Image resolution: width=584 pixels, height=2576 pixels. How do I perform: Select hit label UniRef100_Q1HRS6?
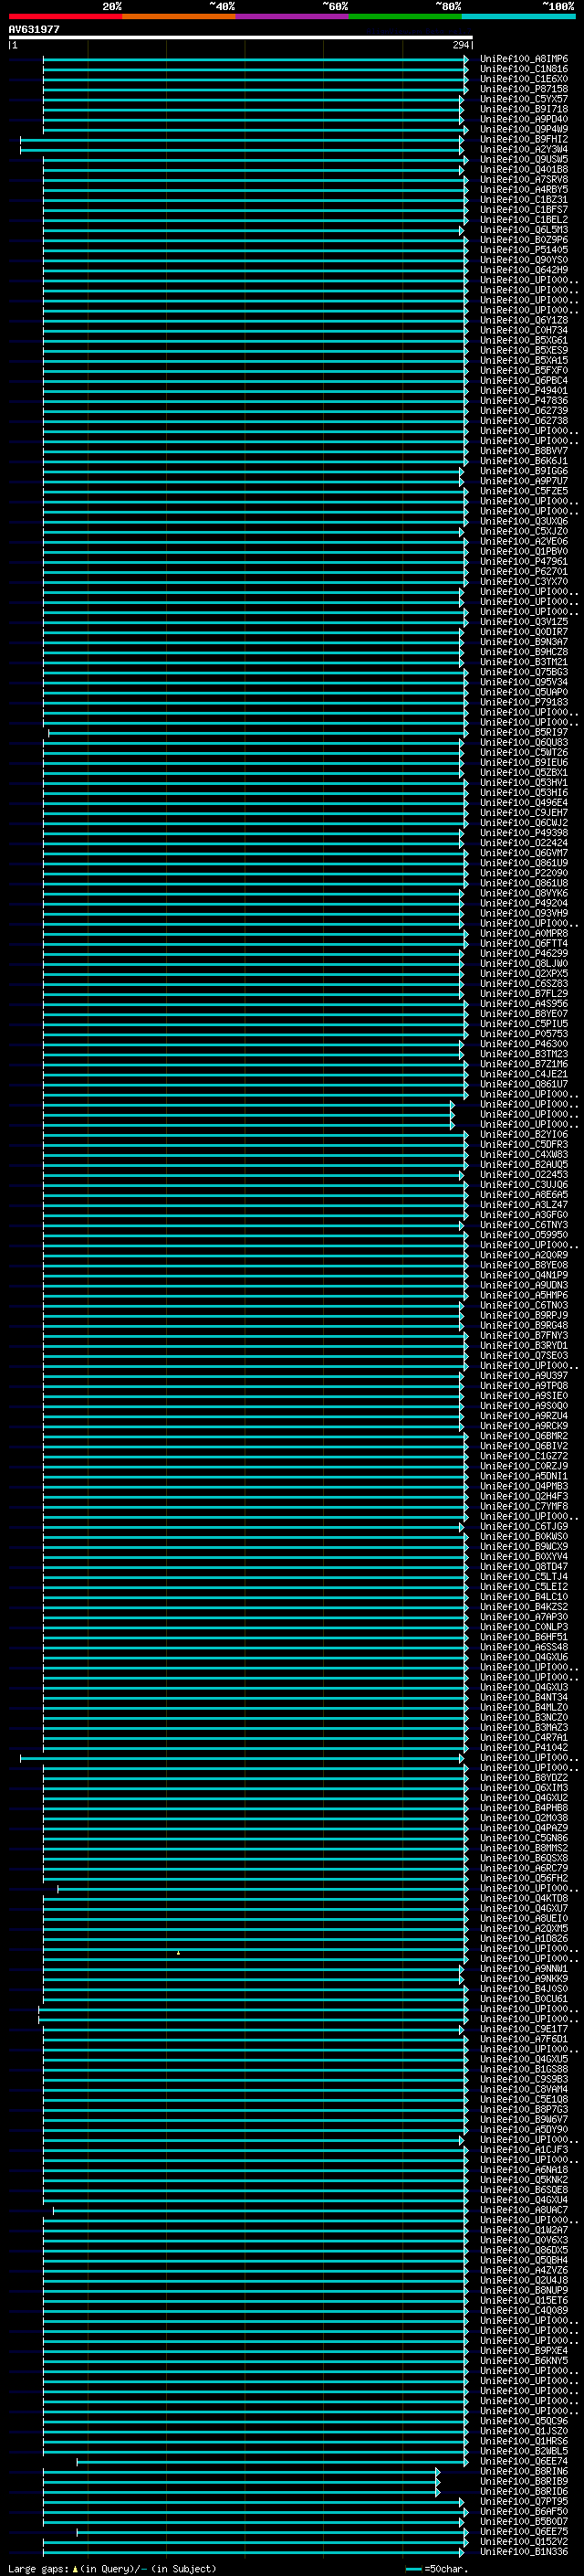tap(523, 2440)
